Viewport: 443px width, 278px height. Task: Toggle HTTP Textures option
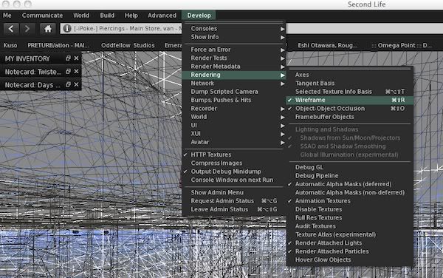point(234,155)
